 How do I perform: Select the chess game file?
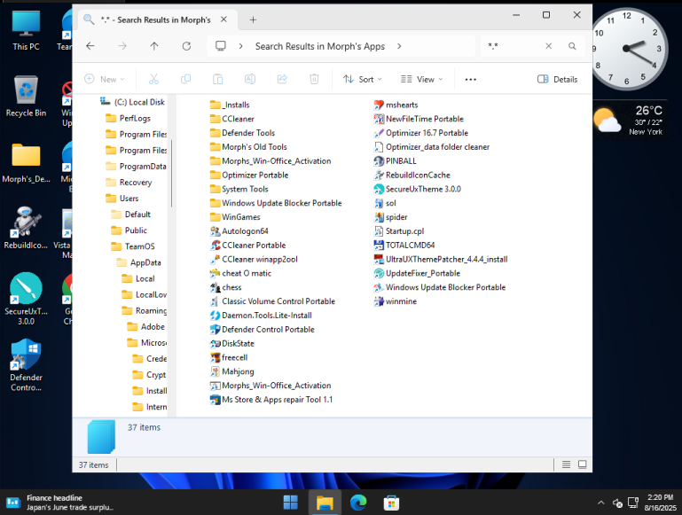pyautogui.click(x=225, y=287)
